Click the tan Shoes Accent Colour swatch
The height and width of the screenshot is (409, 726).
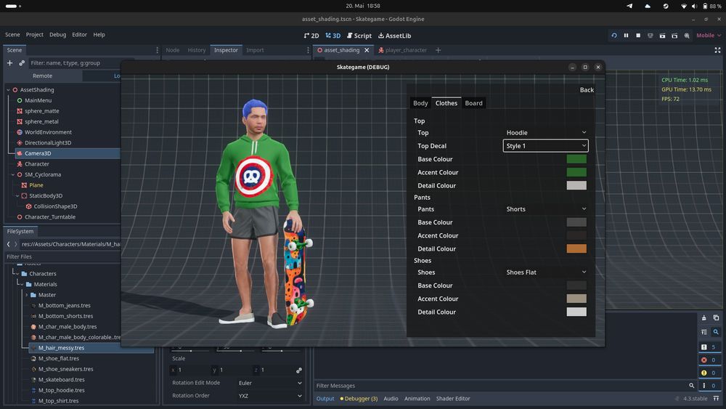coord(576,299)
